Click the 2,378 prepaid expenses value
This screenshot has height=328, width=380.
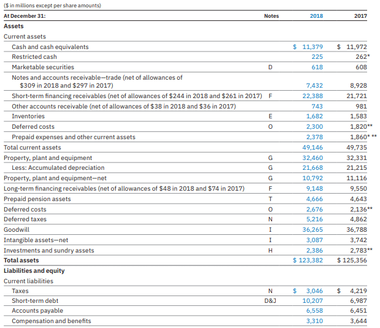click(314, 137)
